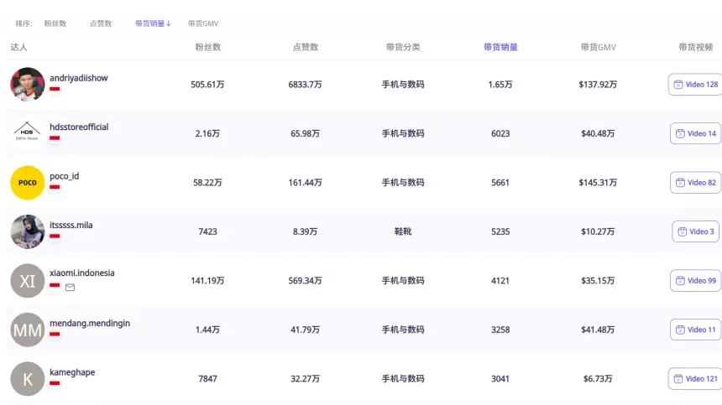
Task: Select GMV value $6.73万
Action: point(598,379)
